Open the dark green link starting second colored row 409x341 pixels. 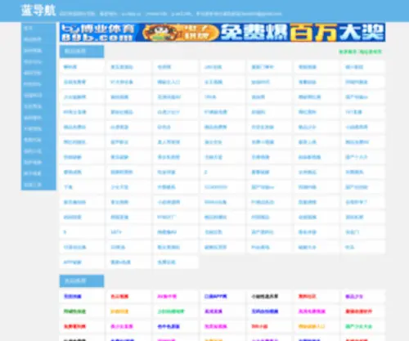pos(74,312)
